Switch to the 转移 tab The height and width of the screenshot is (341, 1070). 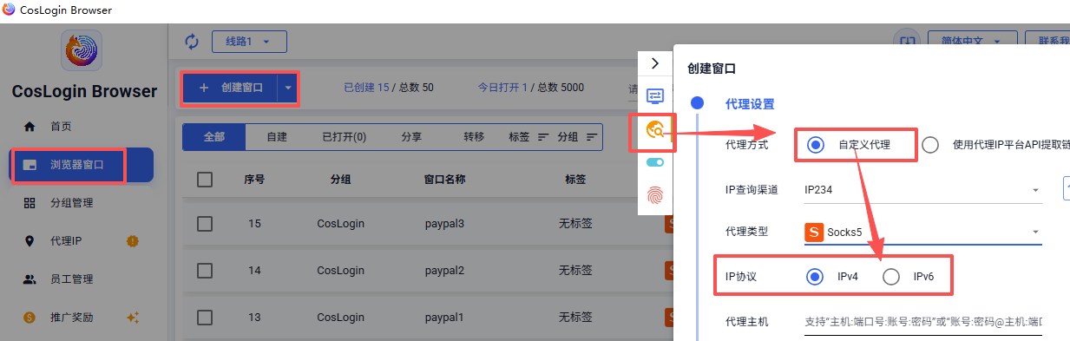474,137
